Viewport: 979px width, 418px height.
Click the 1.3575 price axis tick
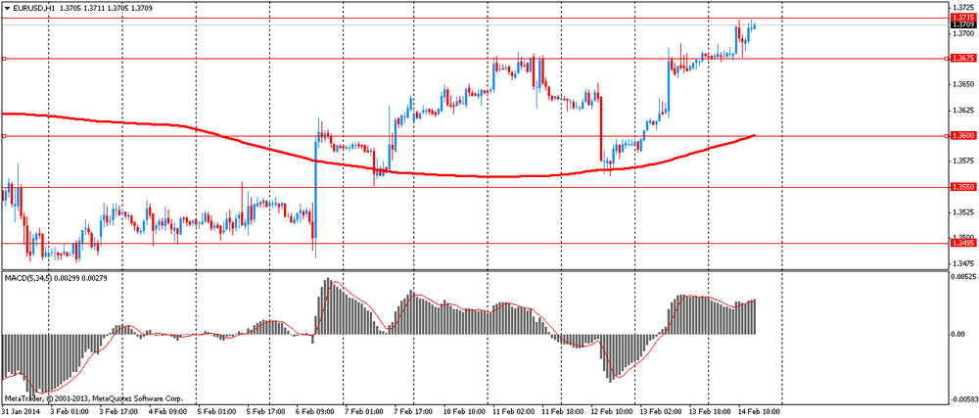[x=964, y=161]
